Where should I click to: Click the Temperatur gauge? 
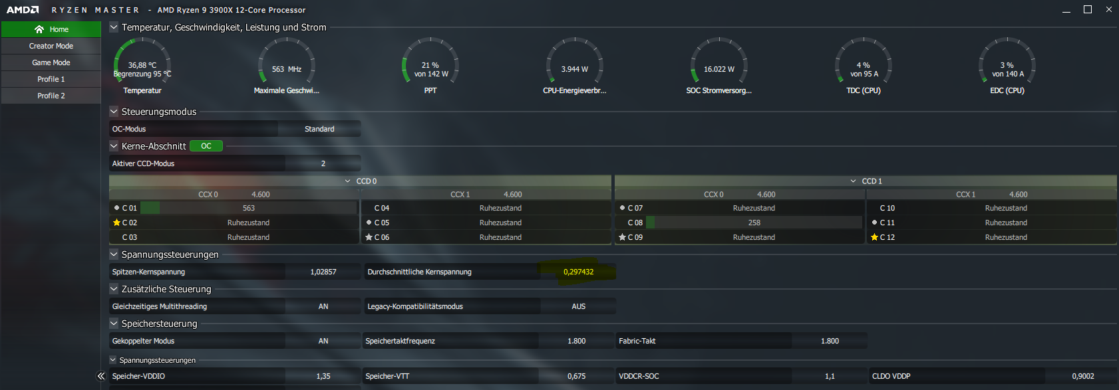[x=142, y=65]
